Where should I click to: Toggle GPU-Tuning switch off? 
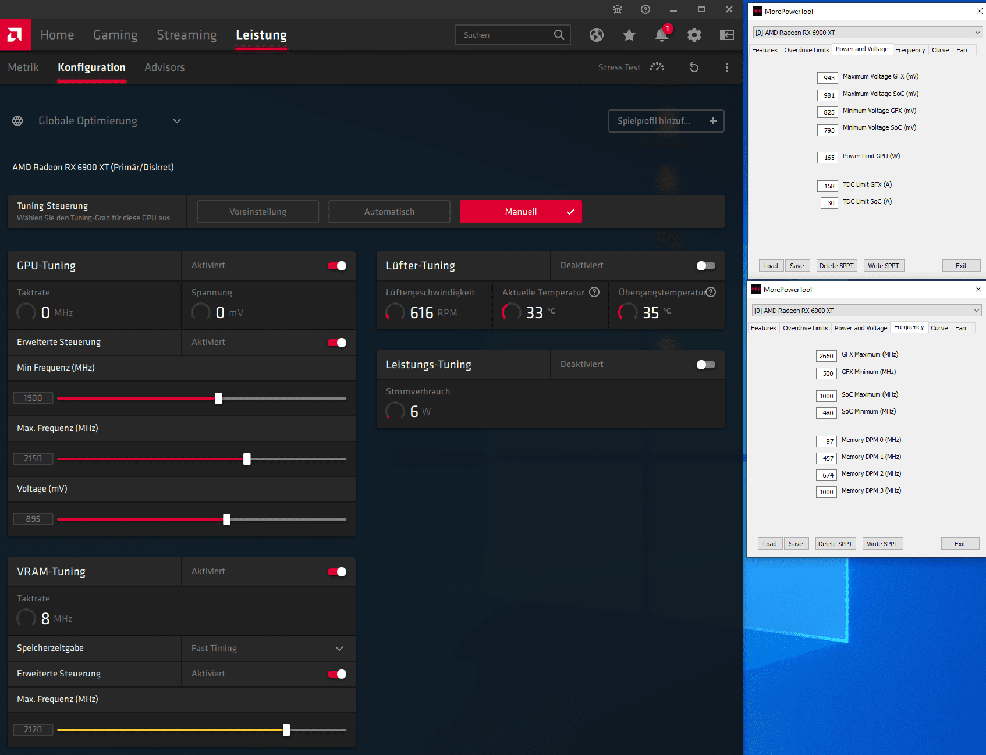pos(337,266)
